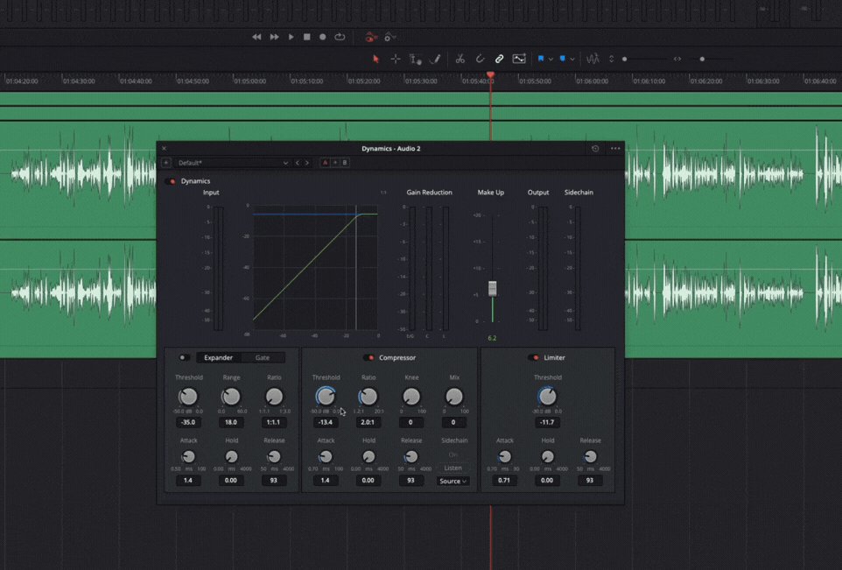Click the Make Up gain value 6.2

pyautogui.click(x=492, y=338)
